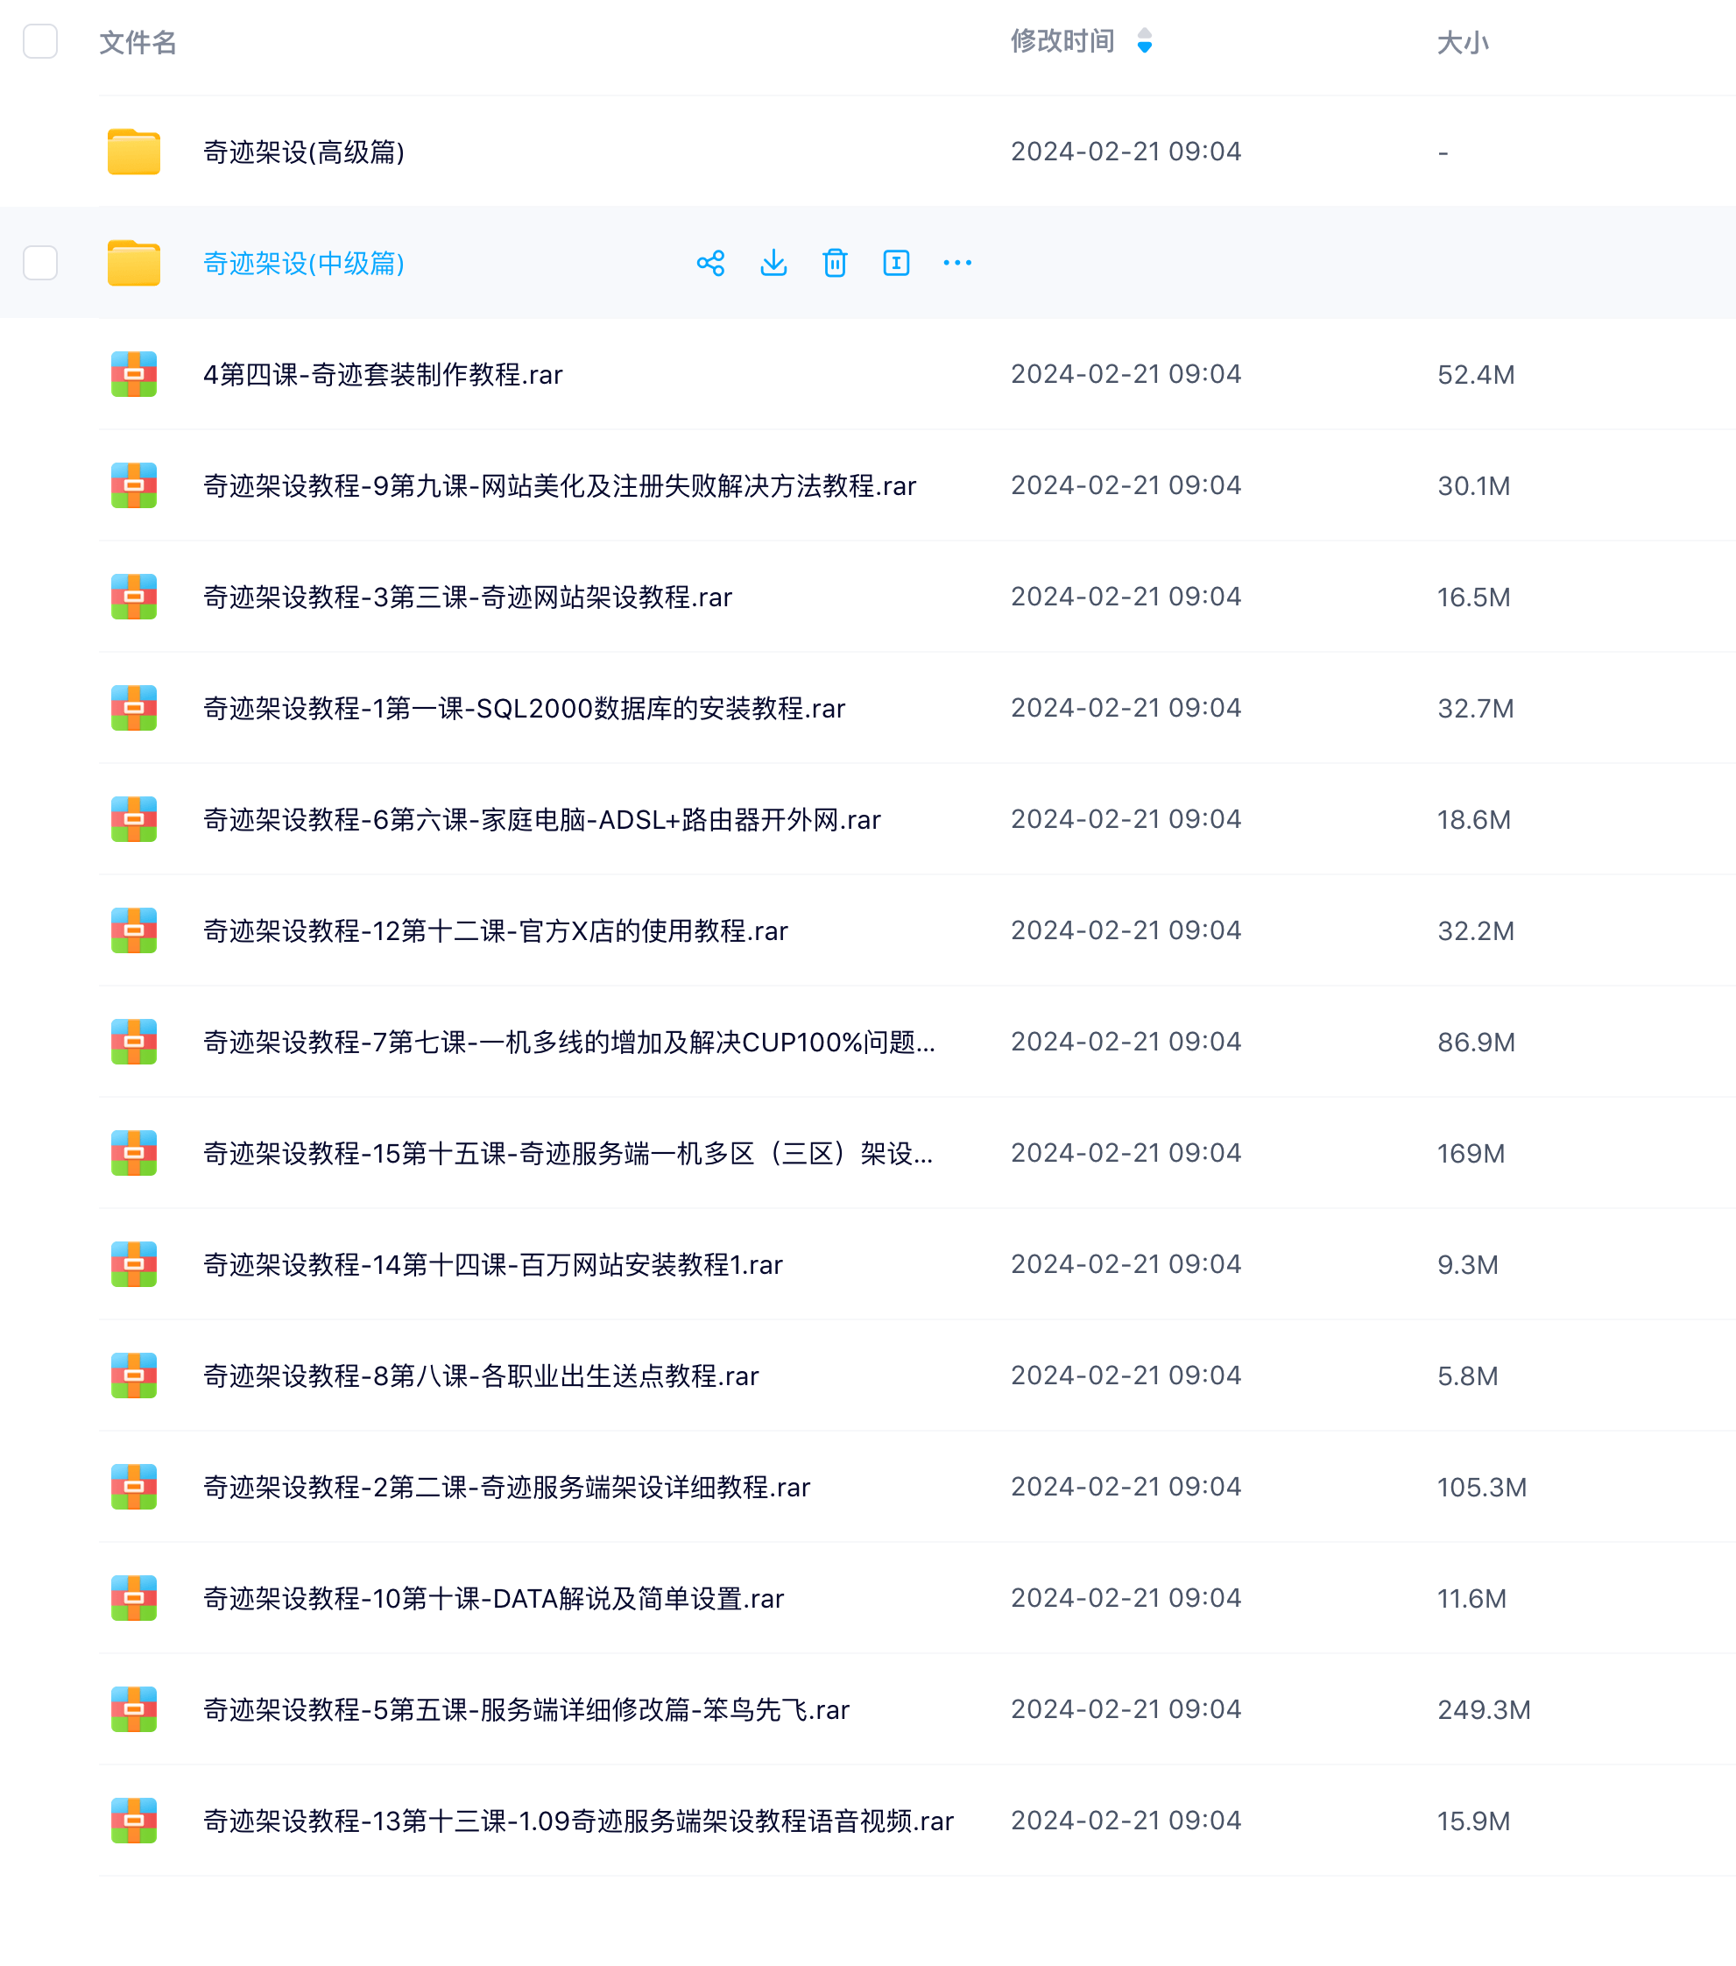Open more options for 奇迹架设(中级篇)

tap(958, 263)
